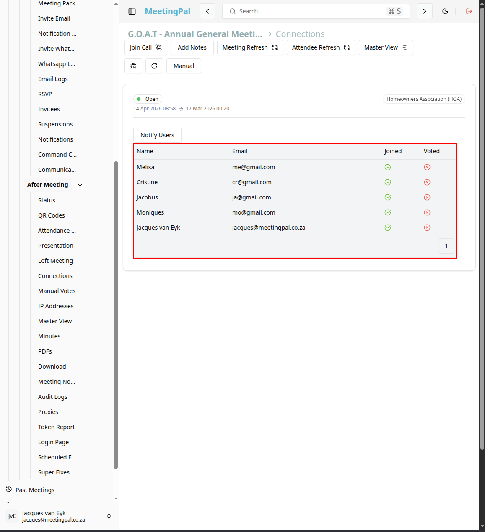Open Super Fixes in sidebar
This screenshot has width=485, height=532.
click(54, 472)
